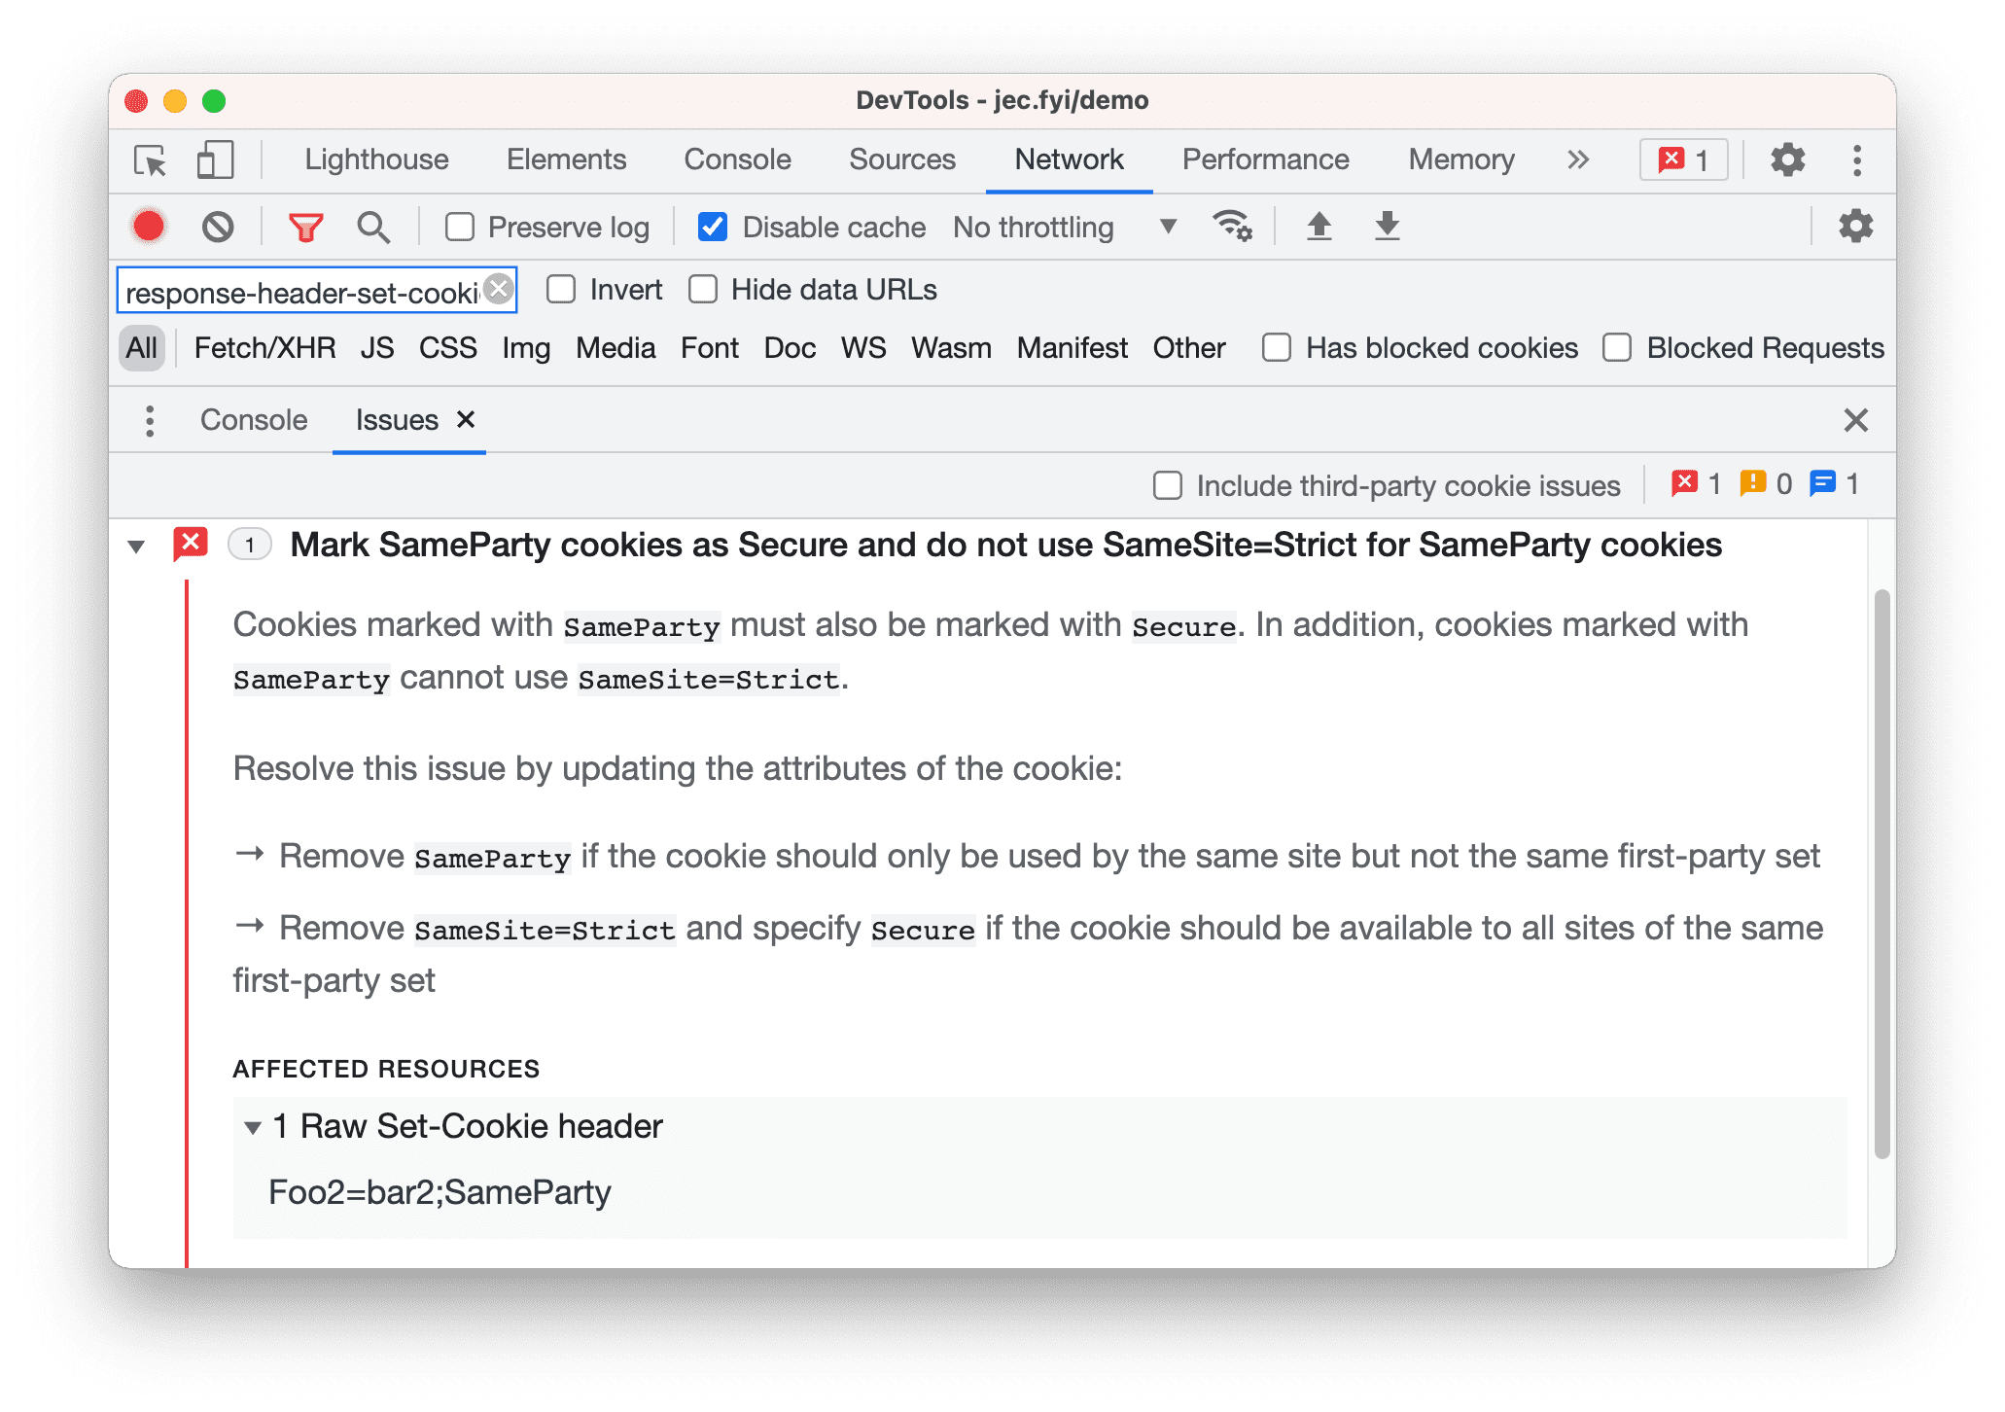
Task: Click the network throttling settings icon
Action: 1236,229
